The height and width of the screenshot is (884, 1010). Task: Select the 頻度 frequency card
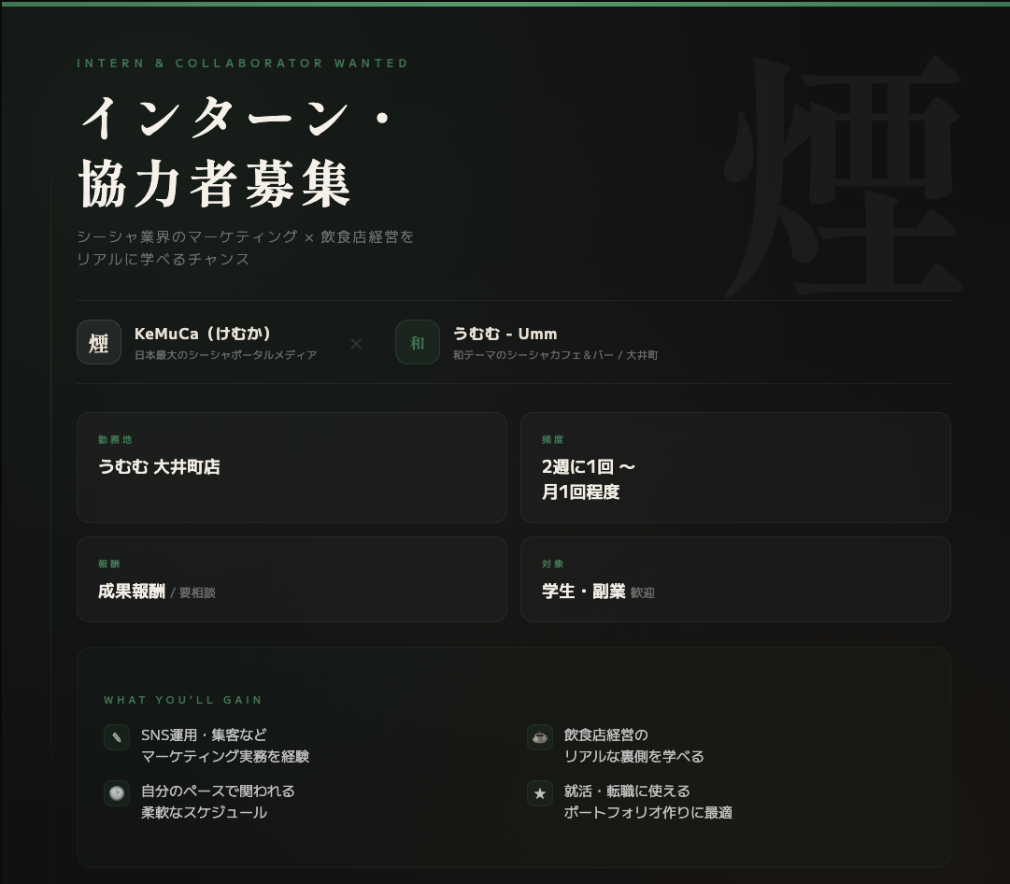[734, 467]
